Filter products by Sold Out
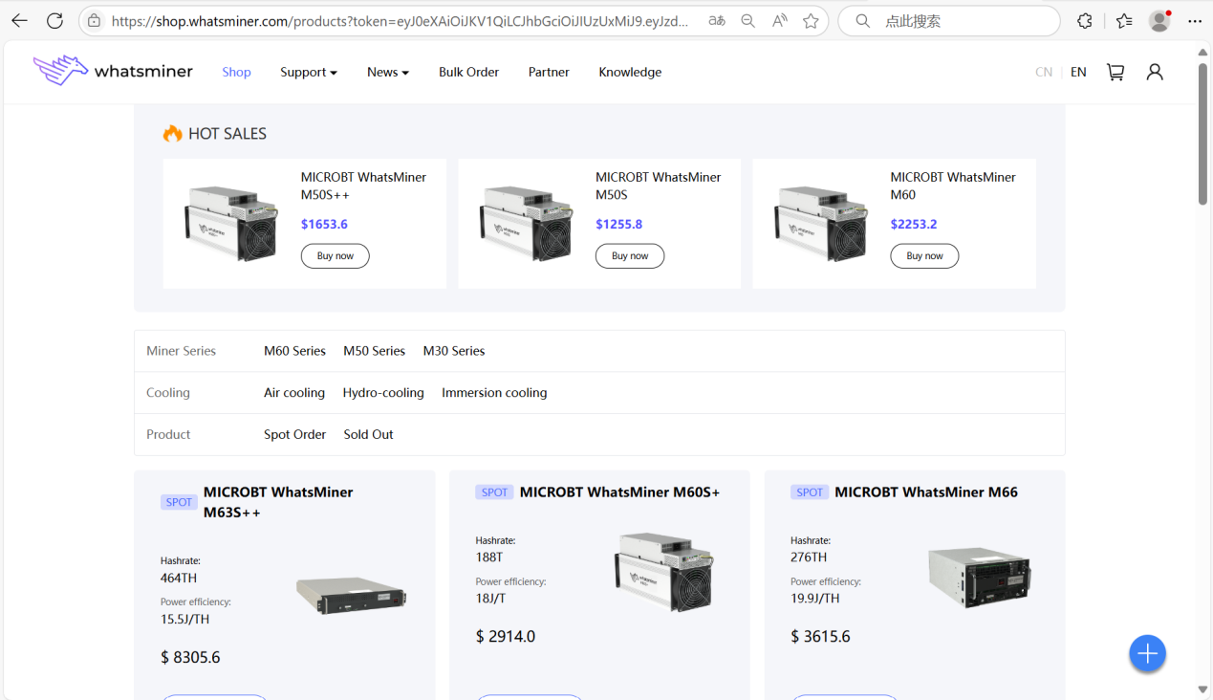The image size is (1213, 700). click(x=368, y=434)
